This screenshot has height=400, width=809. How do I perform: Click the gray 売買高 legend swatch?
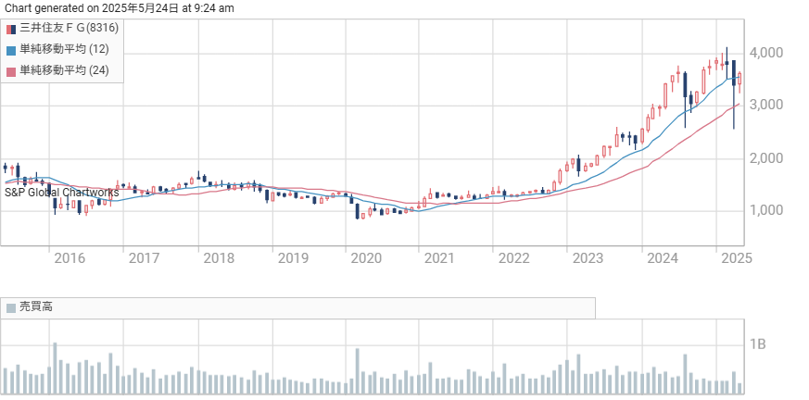11,308
